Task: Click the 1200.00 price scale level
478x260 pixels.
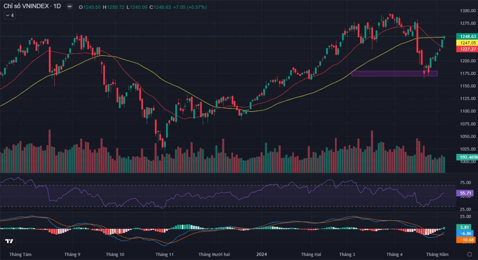Action: point(468,61)
